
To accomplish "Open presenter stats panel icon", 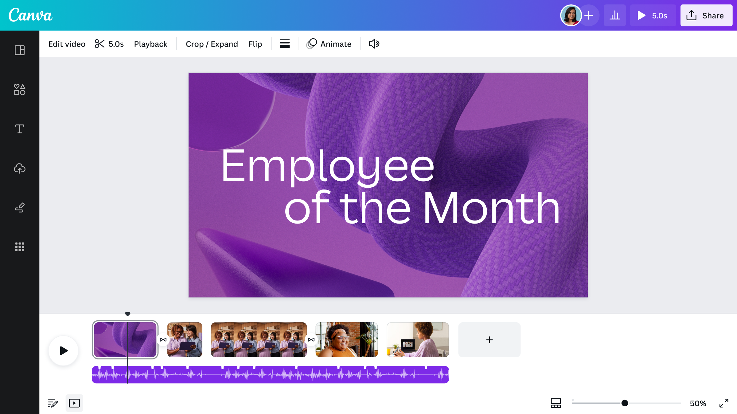I will pyautogui.click(x=615, y=15).
